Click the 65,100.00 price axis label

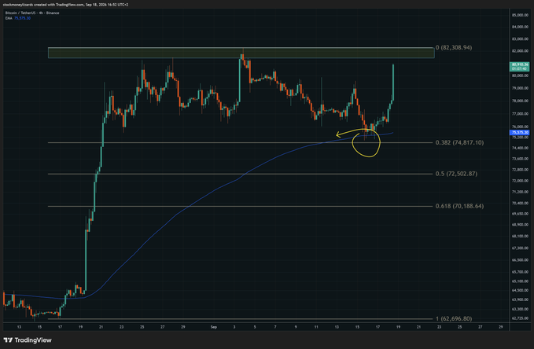point(520,281)
